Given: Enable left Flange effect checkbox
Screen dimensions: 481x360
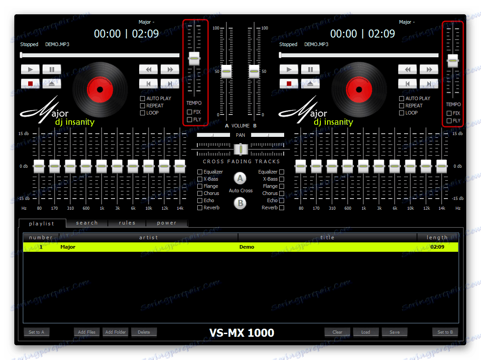Looking at the screenshot, I should pyautogui.click(x=200, y=186).
